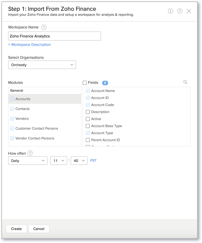Screen dimensions: 202x243
Task: Click inside the Workspace Name field
Action: (x=54, y=36)
